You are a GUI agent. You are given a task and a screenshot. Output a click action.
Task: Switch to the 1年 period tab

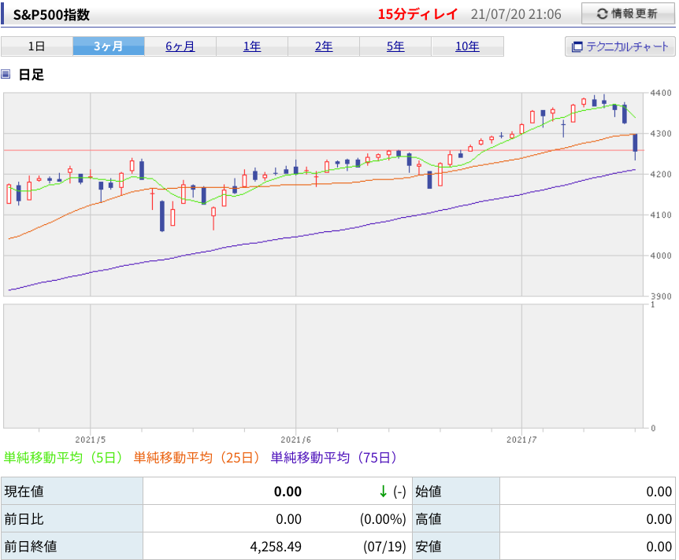click(252, 46)
